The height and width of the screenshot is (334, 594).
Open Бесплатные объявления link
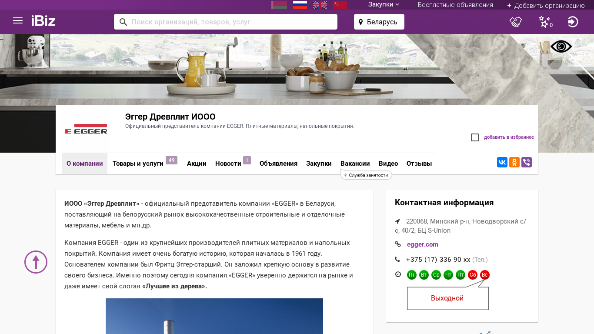click(x=455, y=5)
